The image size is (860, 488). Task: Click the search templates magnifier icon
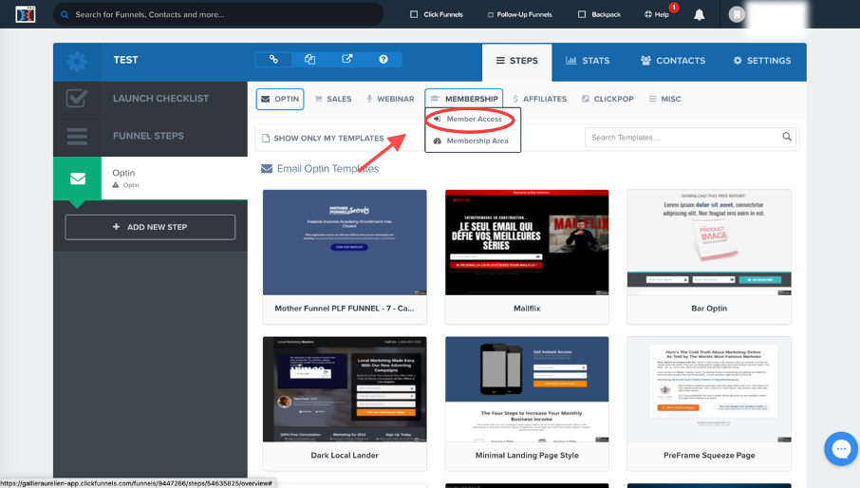pos(787,137)
